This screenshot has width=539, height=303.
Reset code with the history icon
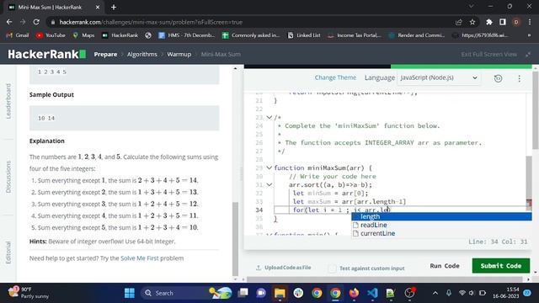click(498, 78)
